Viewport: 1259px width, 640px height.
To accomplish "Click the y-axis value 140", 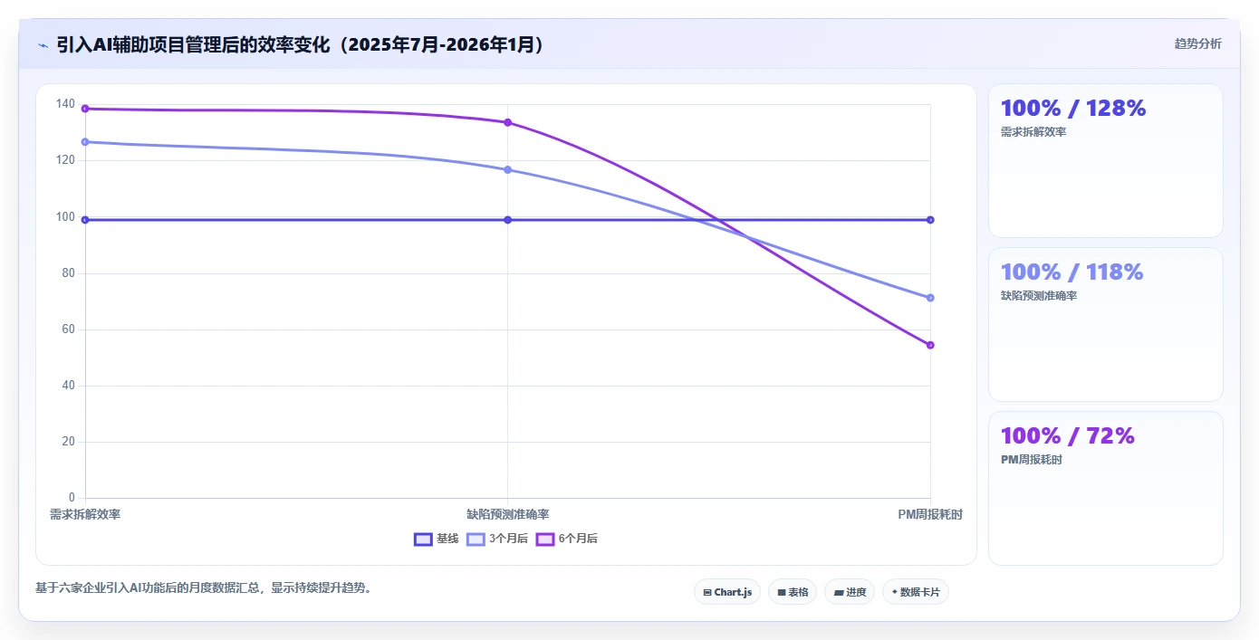I will point(66,104).
